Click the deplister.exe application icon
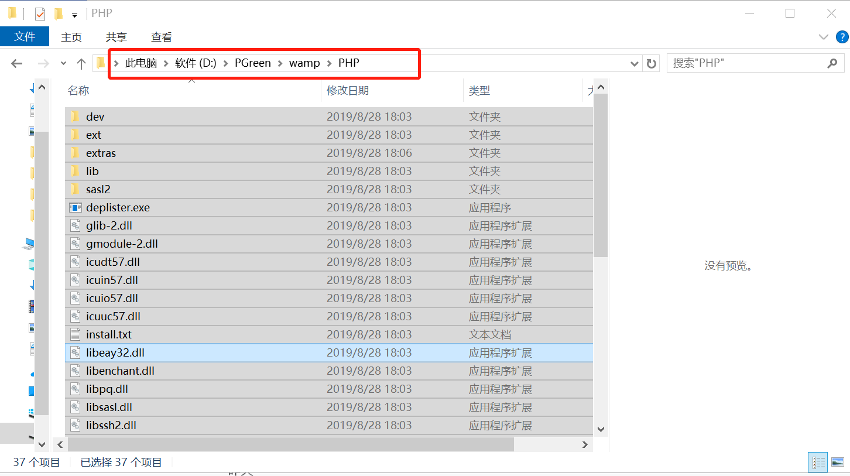 click(x=75, y=207)
